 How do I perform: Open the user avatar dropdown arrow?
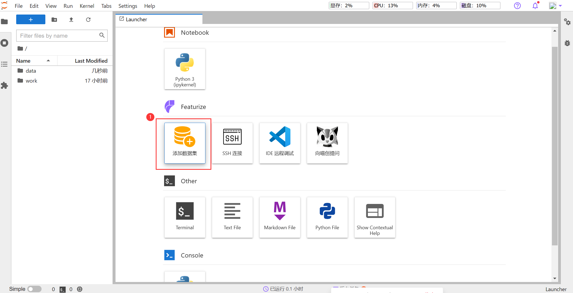tap(560, 6)
